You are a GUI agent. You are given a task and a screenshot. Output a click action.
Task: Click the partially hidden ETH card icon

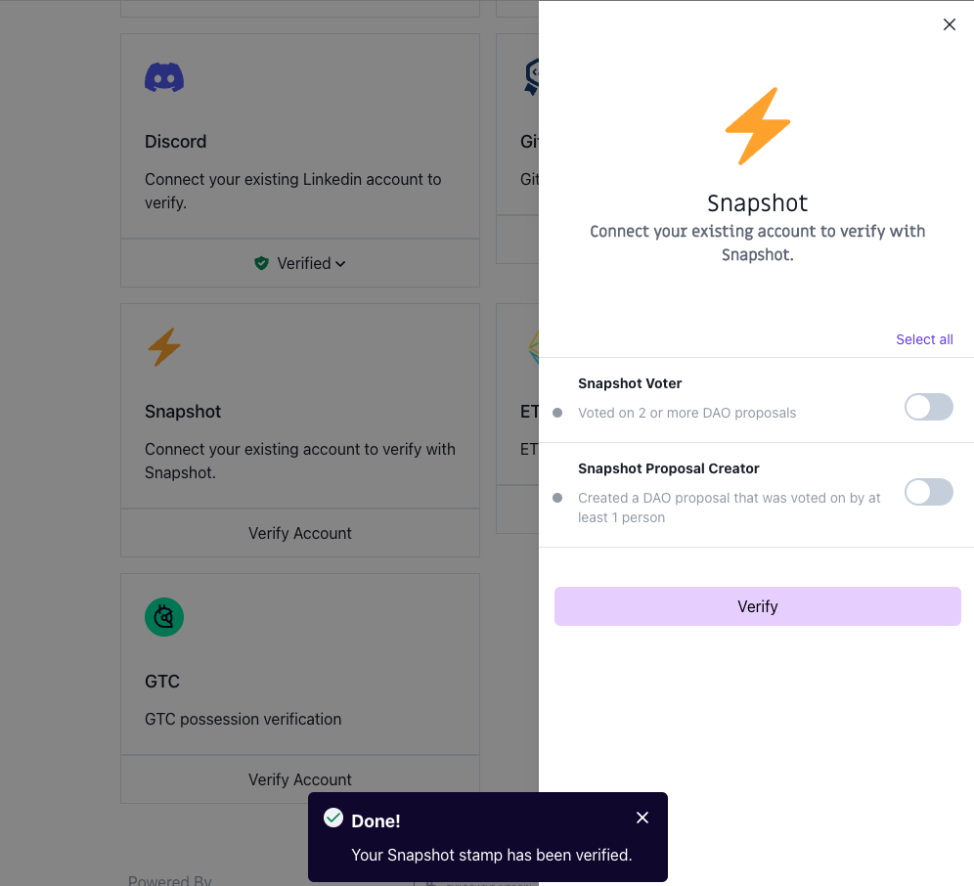533,347
